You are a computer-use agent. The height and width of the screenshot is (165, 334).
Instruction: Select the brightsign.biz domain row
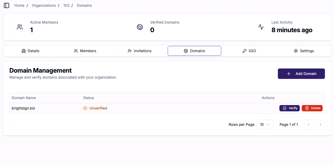click(x=167, y=108)
